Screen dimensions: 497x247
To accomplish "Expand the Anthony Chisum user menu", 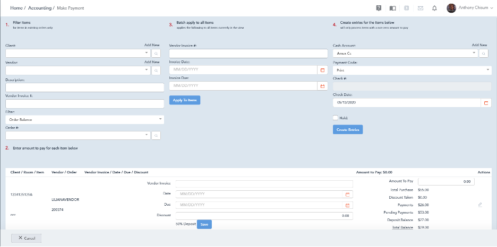I will pyautogui.click(x=492, y=8).
